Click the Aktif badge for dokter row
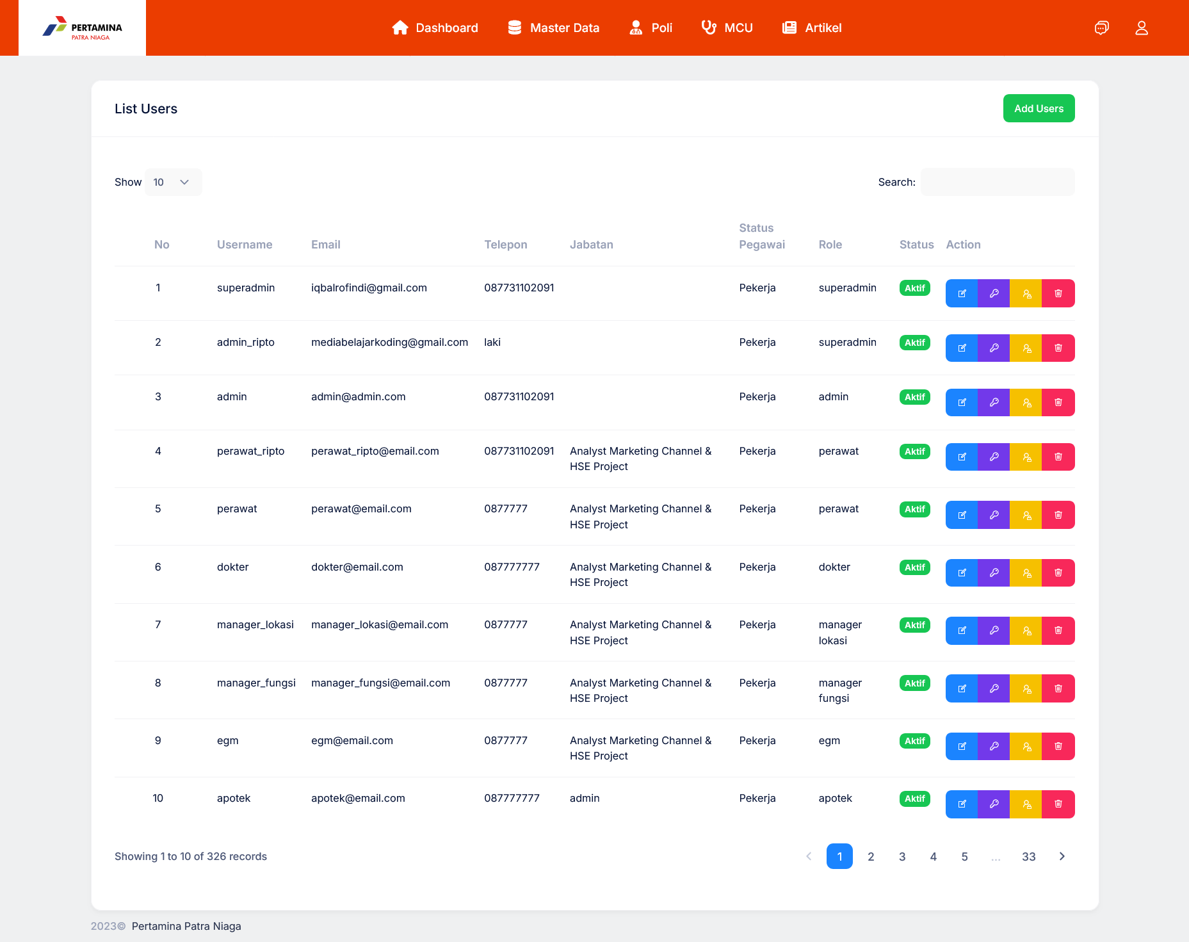 (x=914, y=567)
